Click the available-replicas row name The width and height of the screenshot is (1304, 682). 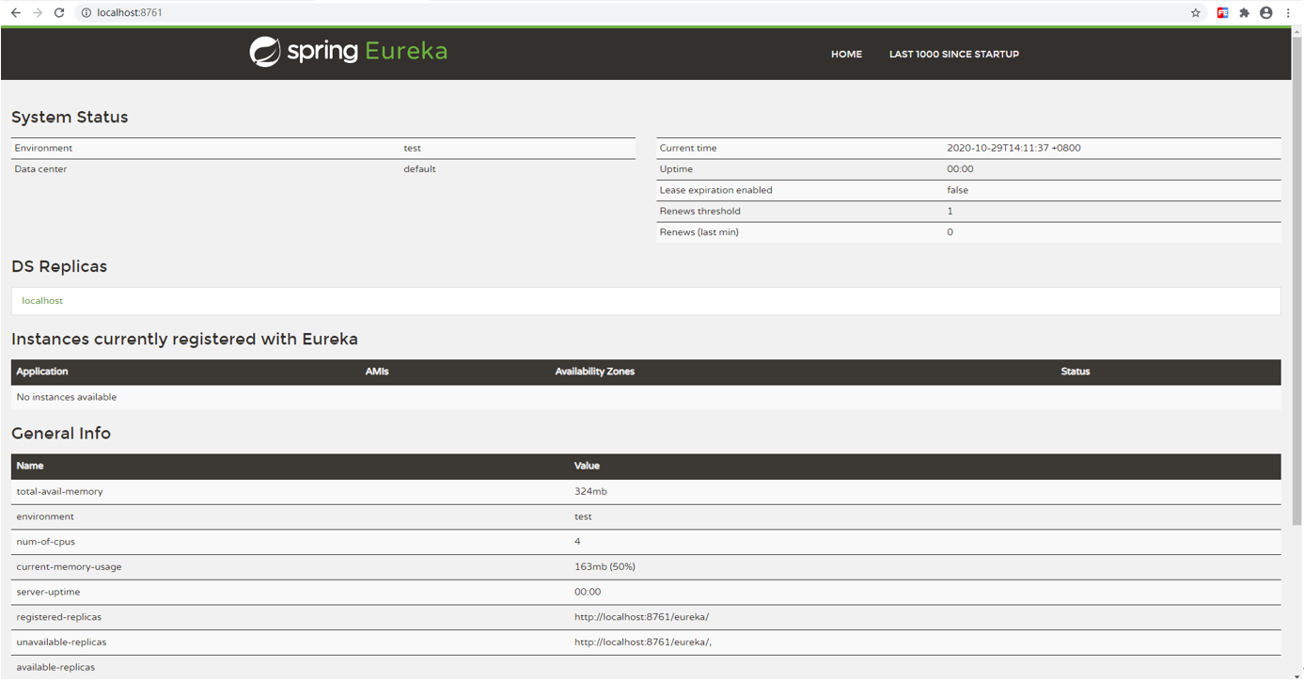55,668
